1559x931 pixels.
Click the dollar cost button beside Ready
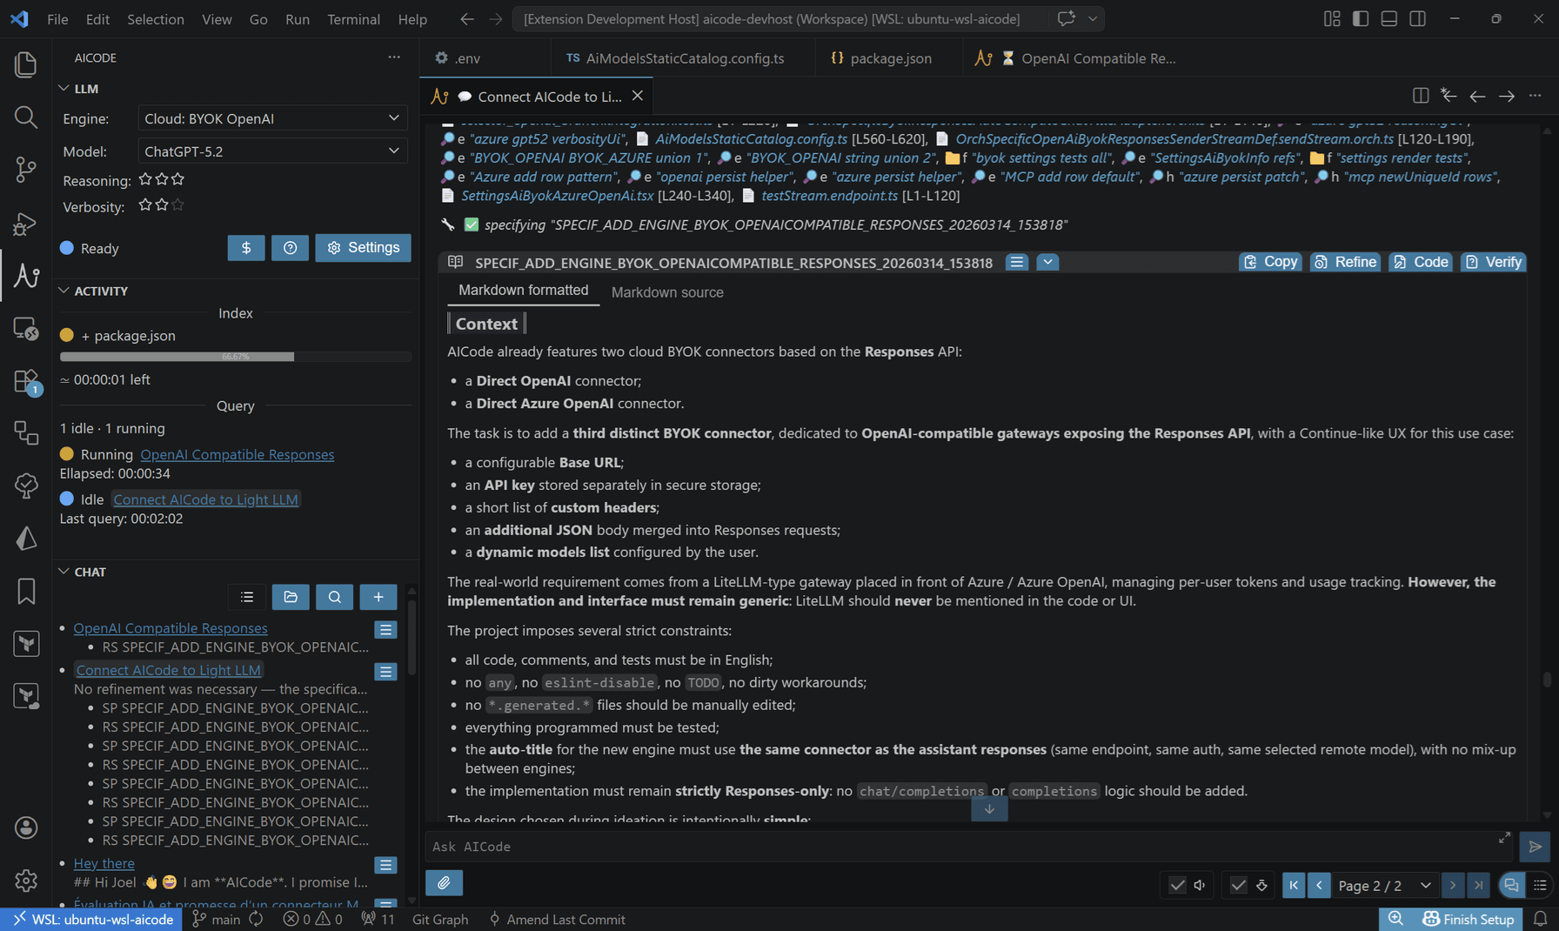(246, 248)
